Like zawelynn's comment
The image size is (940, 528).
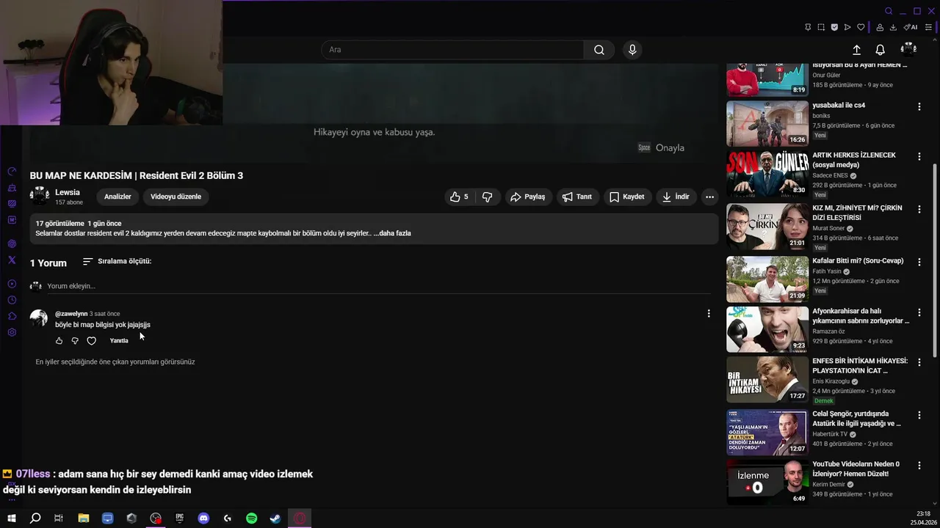click(x=59, y=340)
